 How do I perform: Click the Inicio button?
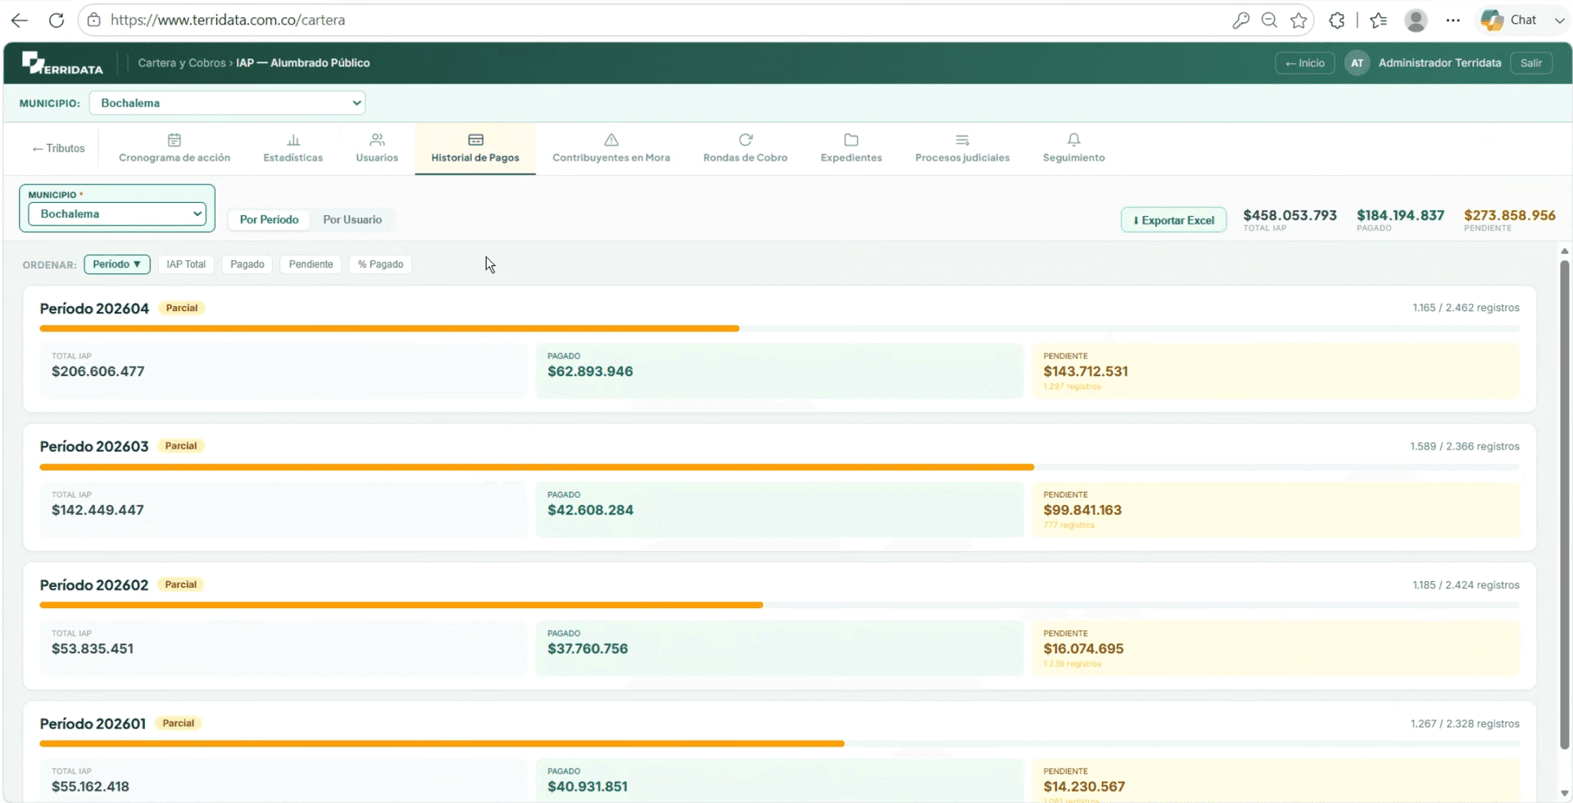tap(1305, 63)
